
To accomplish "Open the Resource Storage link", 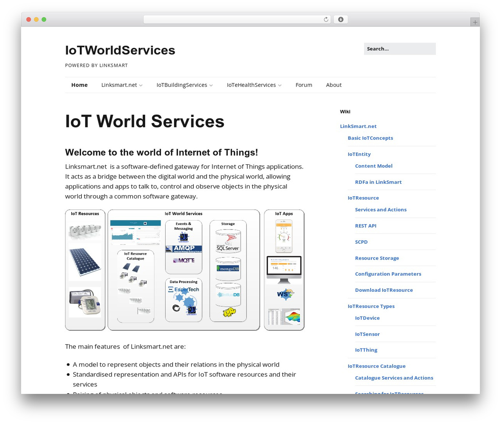I will pos(377,258).
